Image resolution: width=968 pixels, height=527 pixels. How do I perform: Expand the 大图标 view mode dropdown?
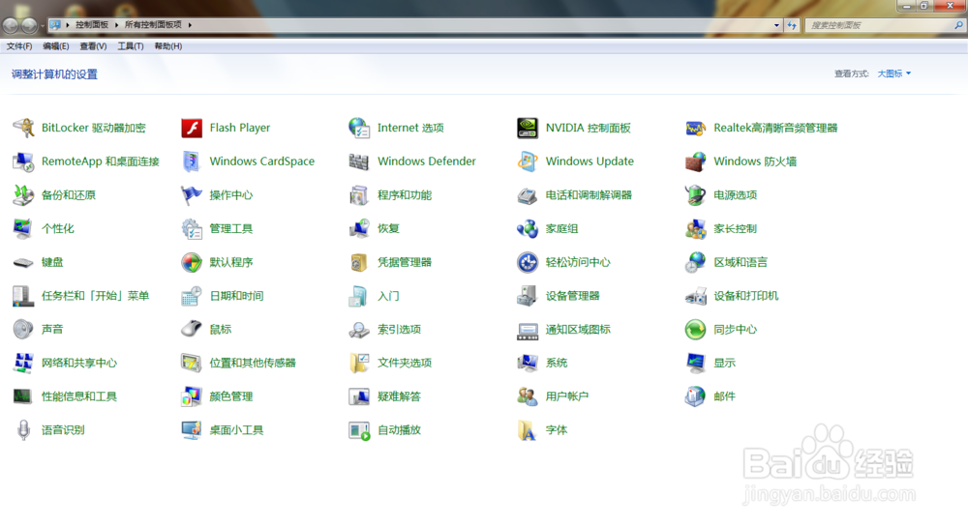click(x=894, y=73)
